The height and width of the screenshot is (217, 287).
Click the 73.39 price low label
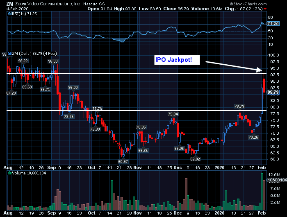tap(95, 129)
